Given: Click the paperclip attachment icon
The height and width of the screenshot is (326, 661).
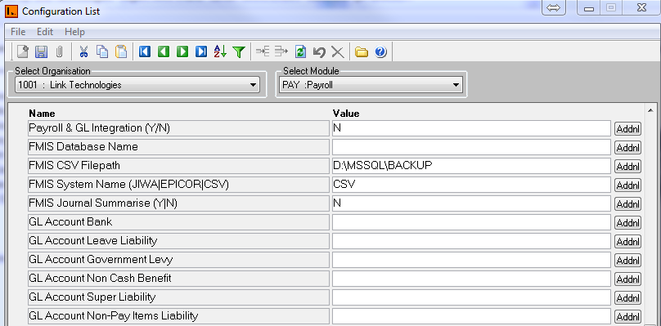Looking at the screenshot, I should click(x=60, y=51).
